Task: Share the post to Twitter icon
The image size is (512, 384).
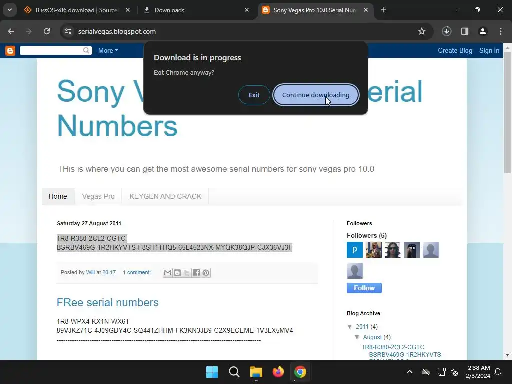Action: (187, 273)
